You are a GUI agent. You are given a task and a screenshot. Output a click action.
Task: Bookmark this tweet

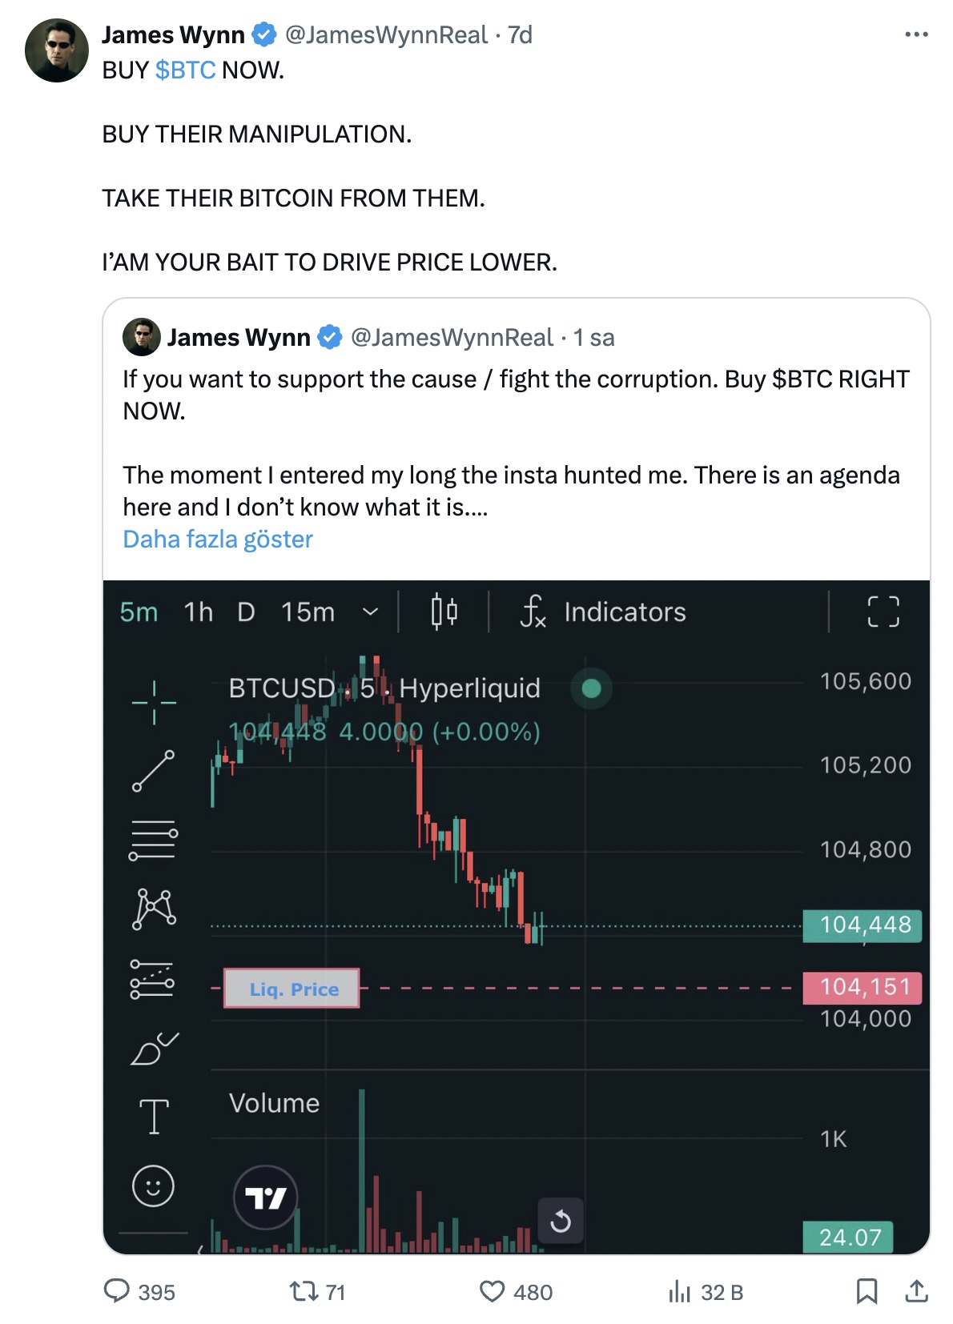tap(867, 1291)
